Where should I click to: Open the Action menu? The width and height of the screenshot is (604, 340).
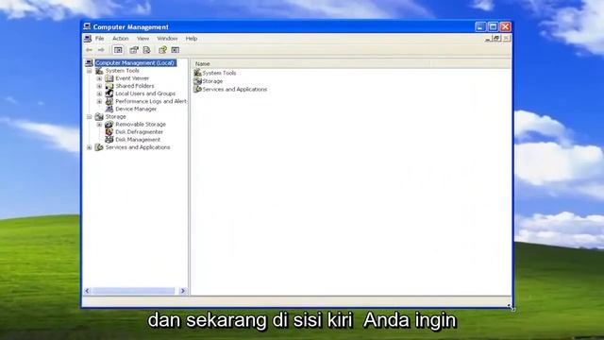point(121,39)
